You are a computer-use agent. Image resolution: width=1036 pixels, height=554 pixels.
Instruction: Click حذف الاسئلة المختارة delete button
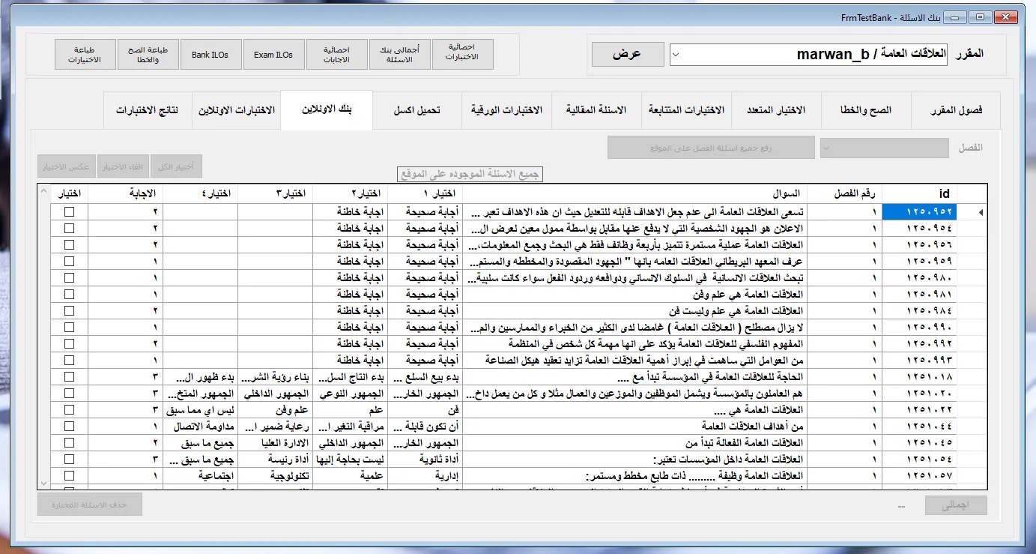click(x=90, y=505)
